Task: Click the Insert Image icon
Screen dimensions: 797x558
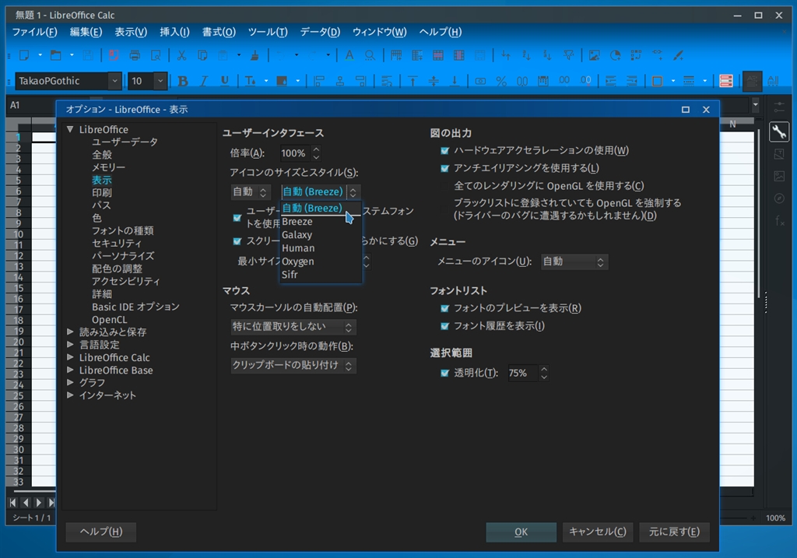Action: [x=594, y=55]
